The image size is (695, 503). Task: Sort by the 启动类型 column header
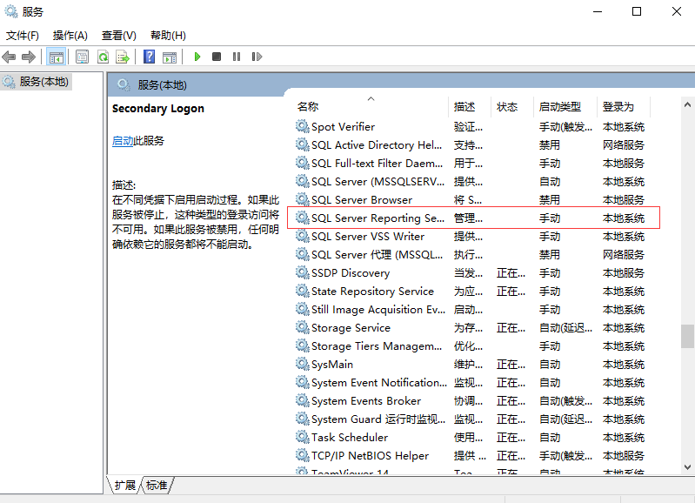point(565,106)
